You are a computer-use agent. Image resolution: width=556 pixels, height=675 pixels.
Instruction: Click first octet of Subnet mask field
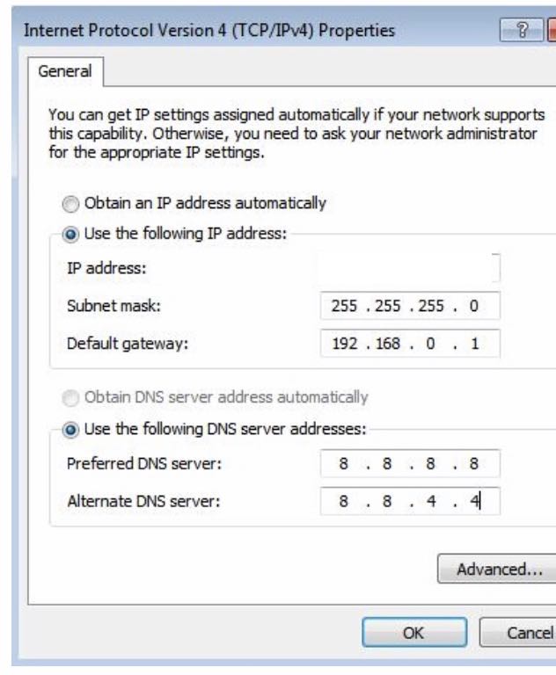345,306
